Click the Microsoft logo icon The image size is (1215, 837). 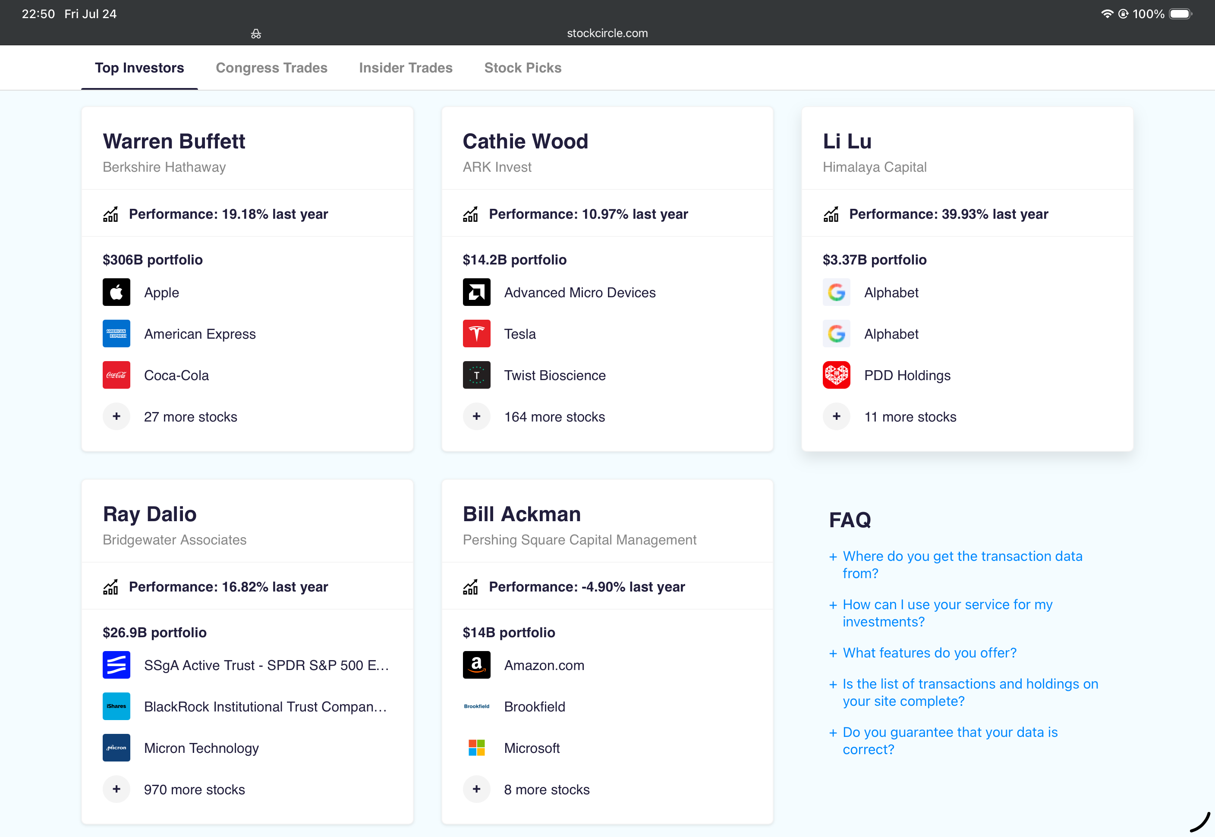click(476, 747)
